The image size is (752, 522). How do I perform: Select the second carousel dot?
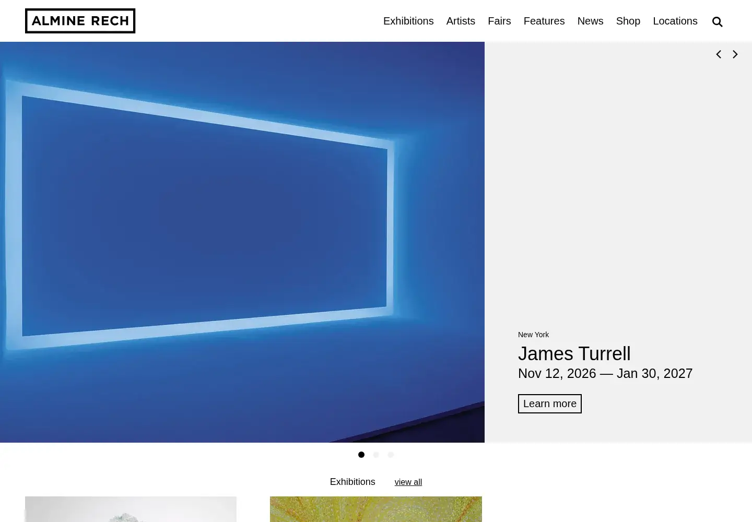[x=376, y=455]
